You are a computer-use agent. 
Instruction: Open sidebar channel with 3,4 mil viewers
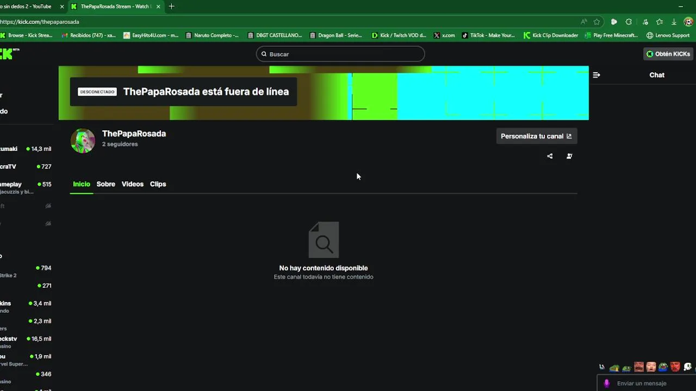point(26,306)
